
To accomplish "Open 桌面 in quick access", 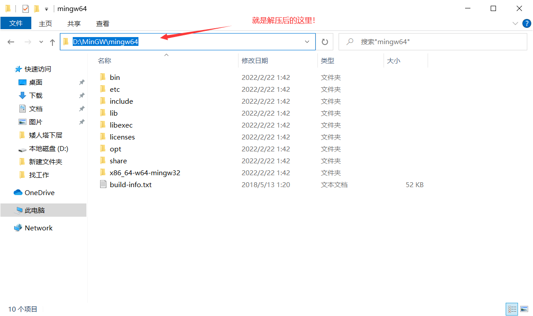I will pos(36,82).
